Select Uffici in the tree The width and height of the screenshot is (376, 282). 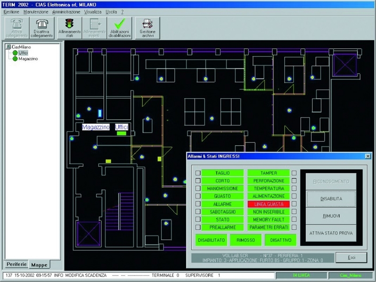click(x=23, y=53)
